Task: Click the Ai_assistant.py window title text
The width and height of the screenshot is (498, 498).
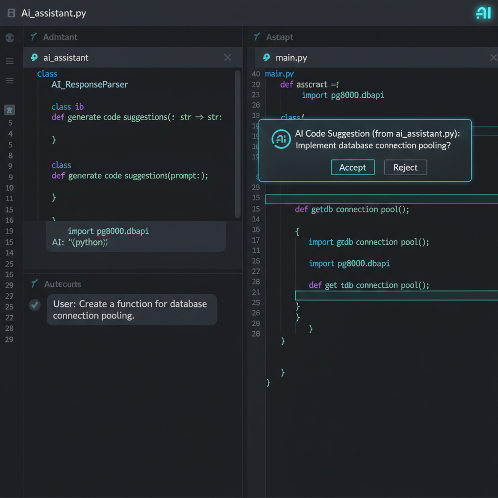Action: click(53, 13)
